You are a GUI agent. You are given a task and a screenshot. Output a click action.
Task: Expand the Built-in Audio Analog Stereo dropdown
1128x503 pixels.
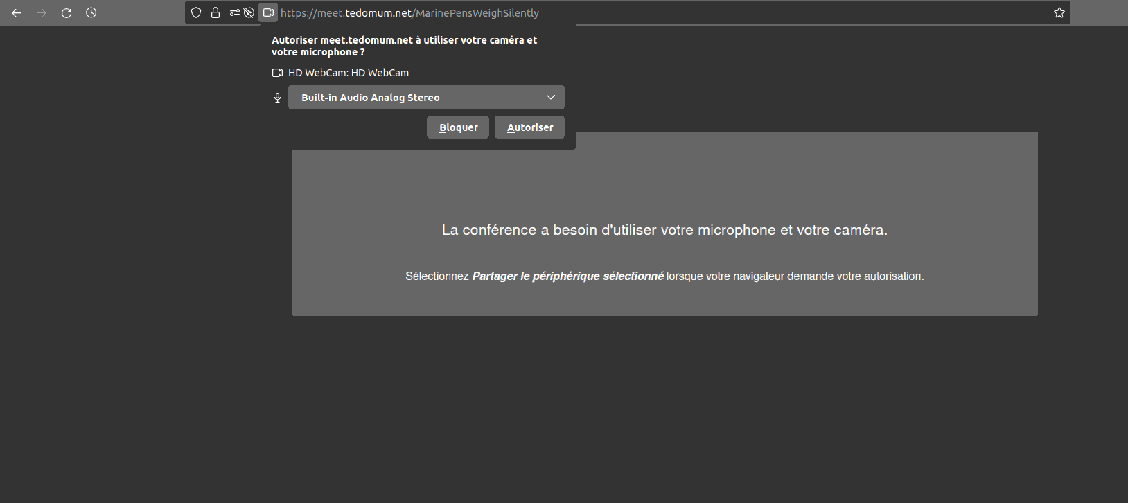(x=426, y=98)
